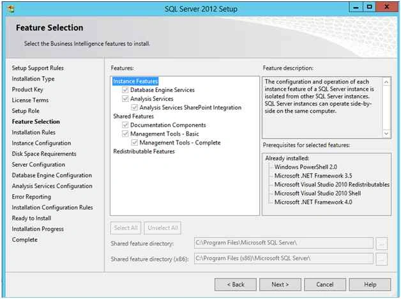Click Microsoft Visual Studio 2010 Redistributables entry
This screenshot has height=299, width=401.
[x=332, y=185]
